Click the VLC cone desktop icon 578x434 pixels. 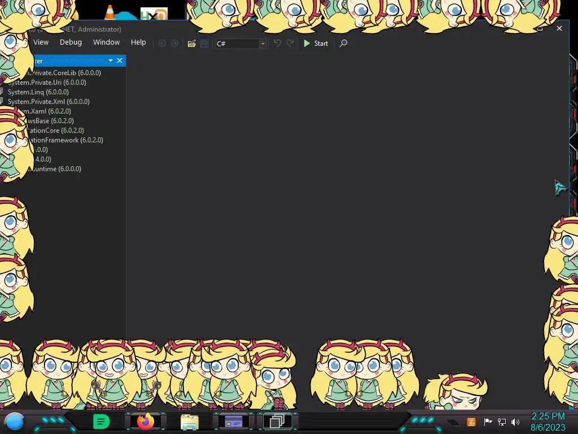[110, 12]
